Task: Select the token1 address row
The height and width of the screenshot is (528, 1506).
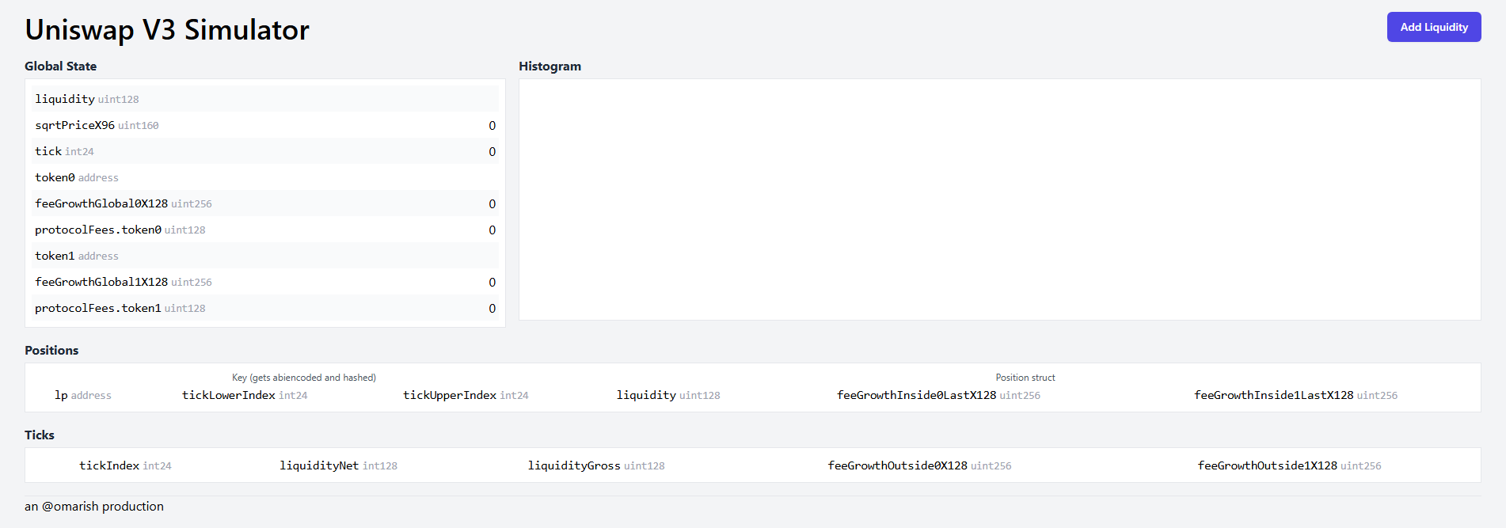Action: tap(265, 256)
